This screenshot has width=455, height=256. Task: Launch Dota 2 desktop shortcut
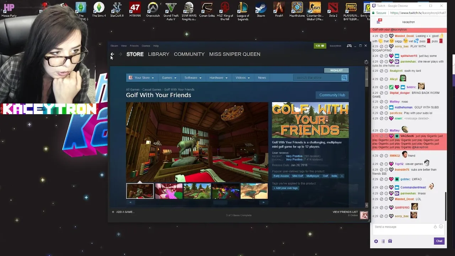pos(333,10)
